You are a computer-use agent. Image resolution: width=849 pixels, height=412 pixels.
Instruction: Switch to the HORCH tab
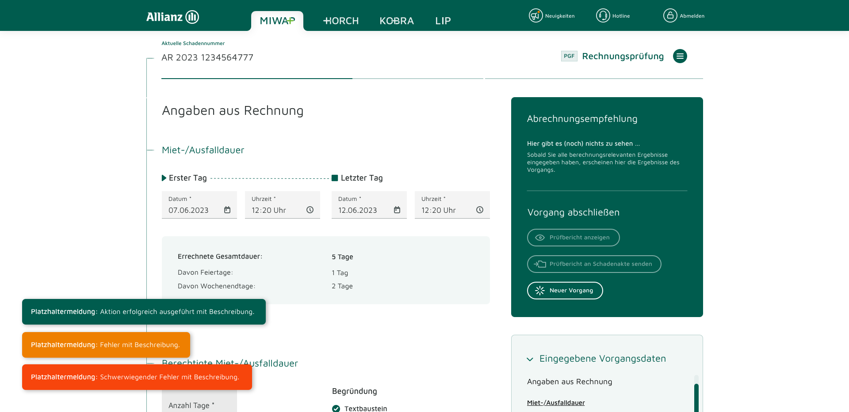click(x=341, y=21)
